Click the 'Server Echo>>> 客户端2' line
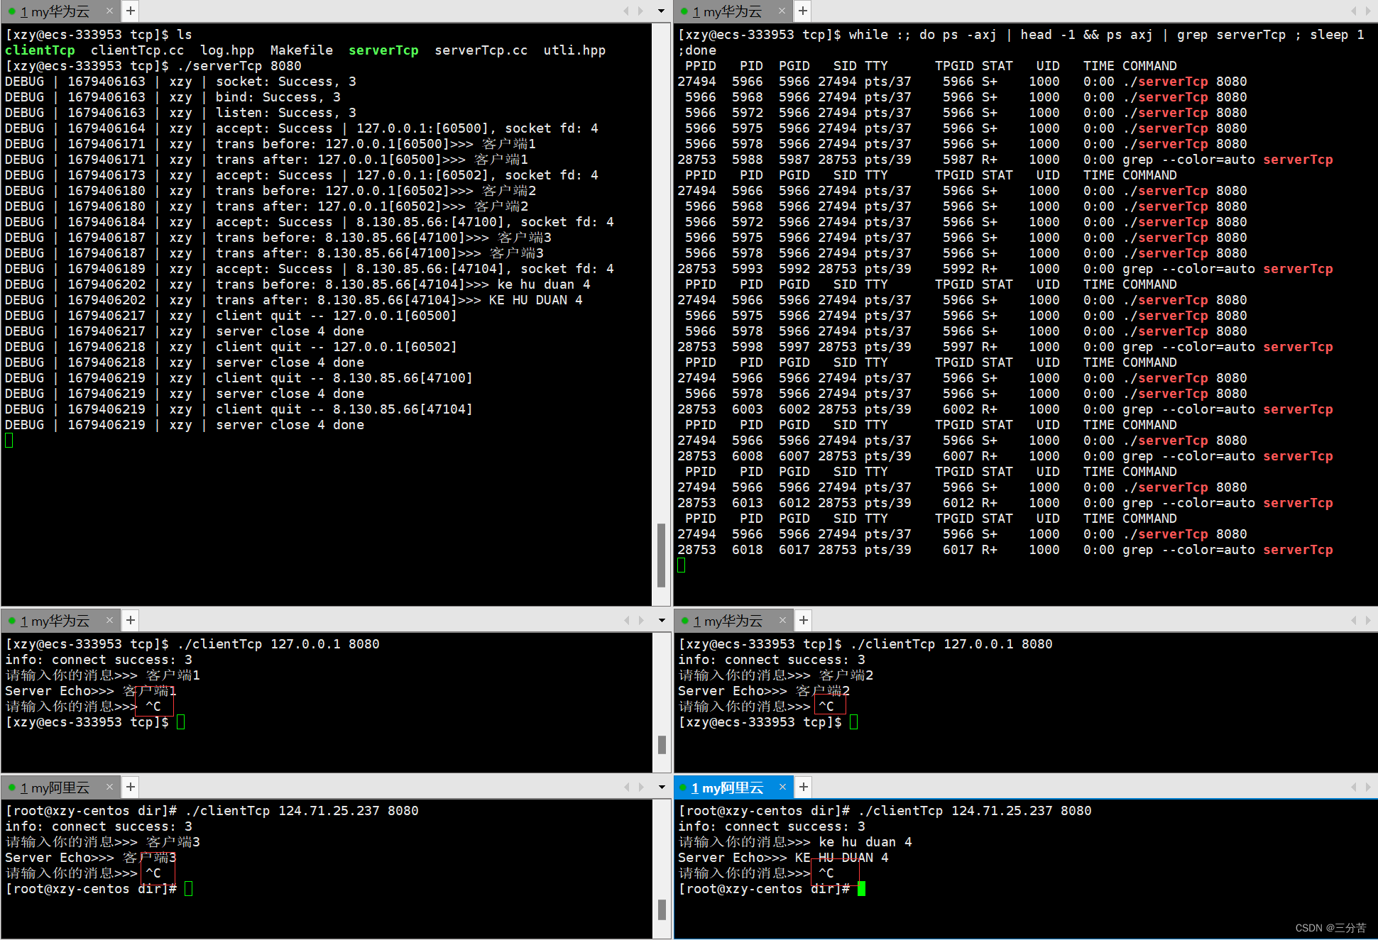 pyautogui.click(x=764, y=691)
